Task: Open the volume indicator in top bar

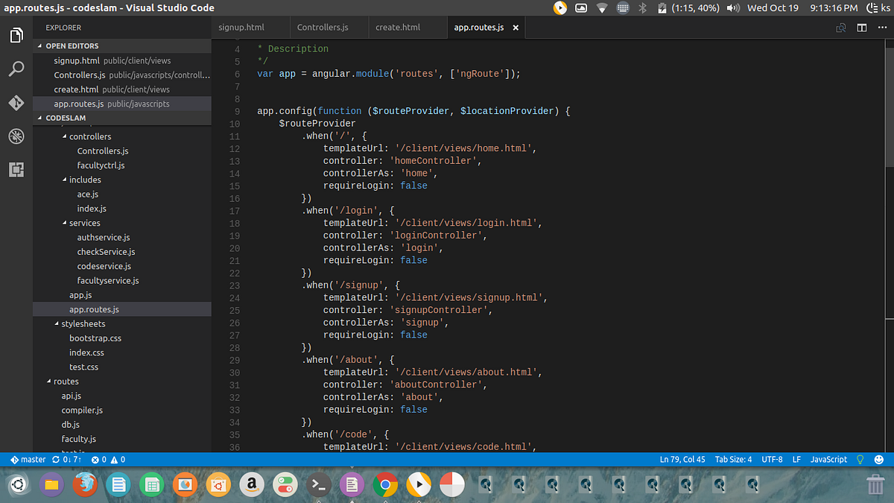Action: tap(733, 8)
